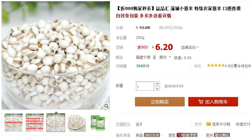251x138 pixels.
Task: Select the white plate thumbnail
Action: click(77, 123)
